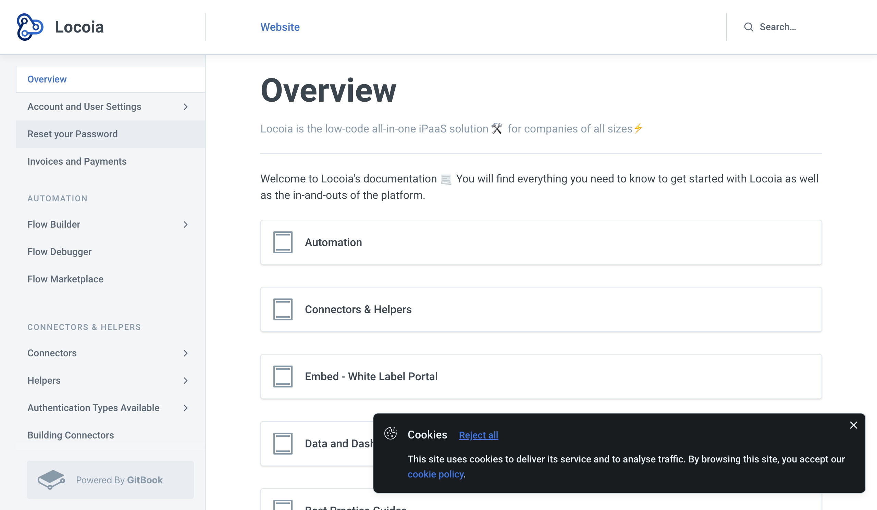877x510 pixels.
Task: Open Reset your Password page
Action: tap(110, 134)
